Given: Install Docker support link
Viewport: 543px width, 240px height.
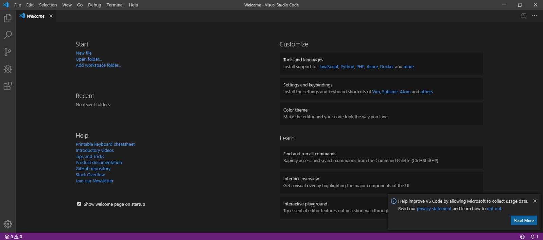Looking at the screenshot, I should (387, 66).
